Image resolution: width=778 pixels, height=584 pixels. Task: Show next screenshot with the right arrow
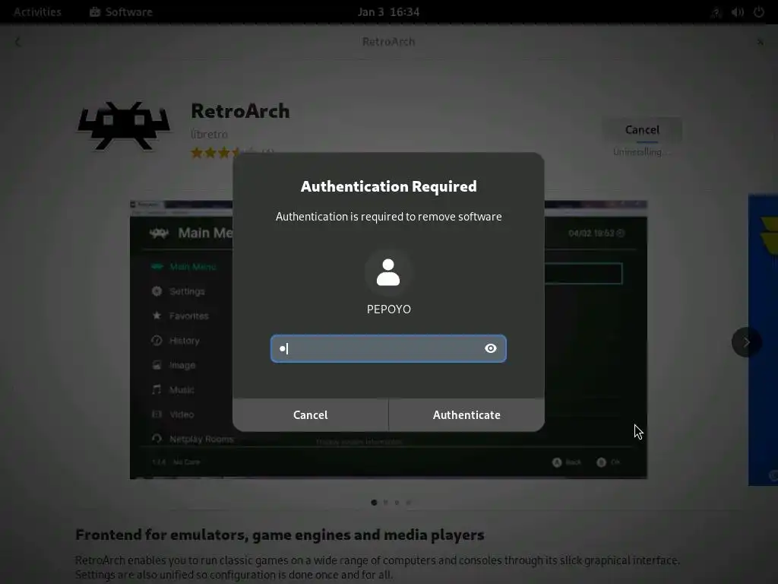[746, 342]
